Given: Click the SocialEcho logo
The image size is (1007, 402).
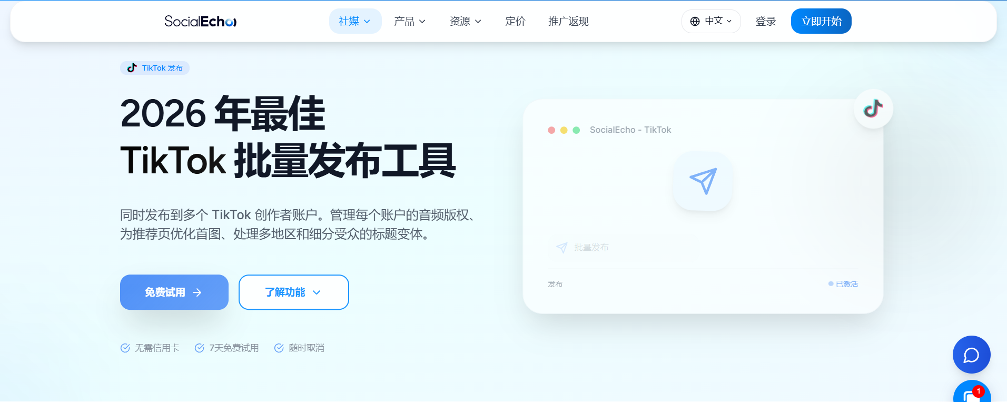Looking at the screenshot, I should [200, 21].
